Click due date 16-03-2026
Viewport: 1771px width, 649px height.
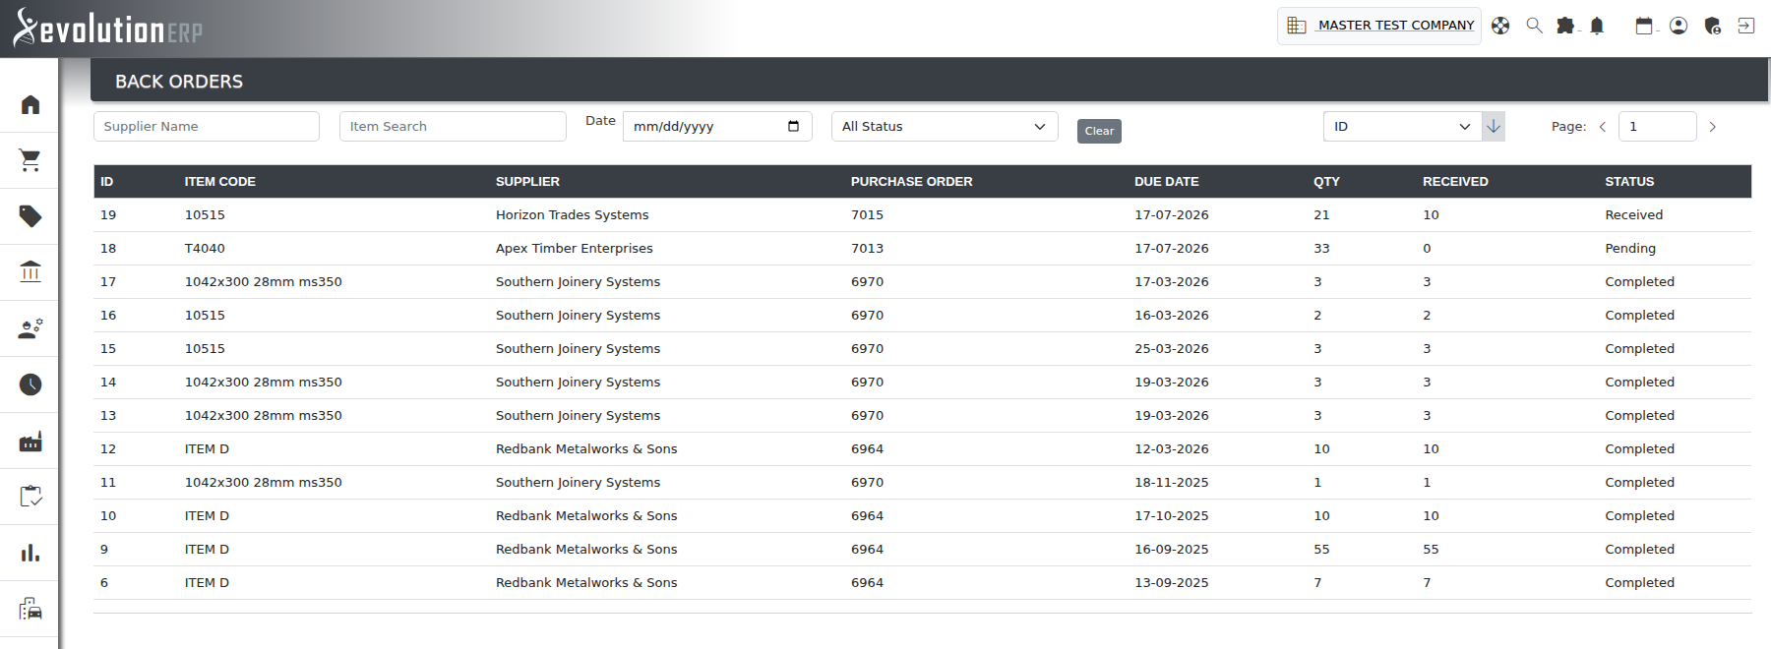(1172, 316)
